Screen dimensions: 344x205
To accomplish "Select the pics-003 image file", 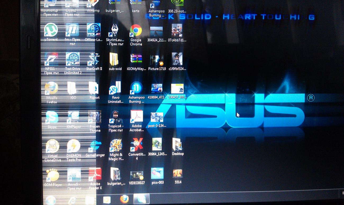I will (x=157, y=174).
